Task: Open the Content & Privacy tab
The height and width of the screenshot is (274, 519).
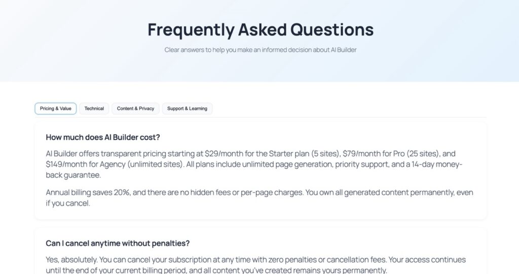Action: pyautogui.click(x=135, y=108)
